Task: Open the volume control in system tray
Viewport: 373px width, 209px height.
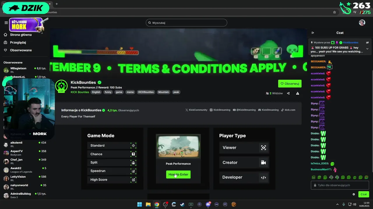Action: (354, 204)
